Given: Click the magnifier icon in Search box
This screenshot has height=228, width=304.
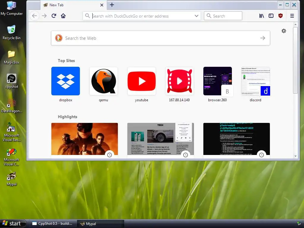Looking at the screenshot, I should 209,16.
